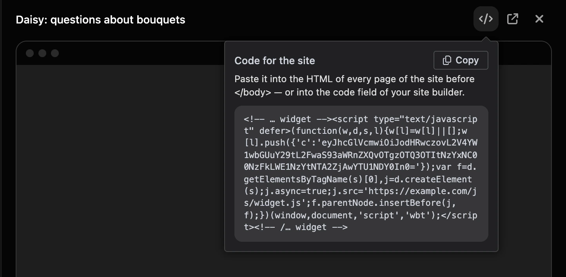This screenshot has height=277, width=566.
Task: Click the second dot in preview window
Action: pos(42,53)
